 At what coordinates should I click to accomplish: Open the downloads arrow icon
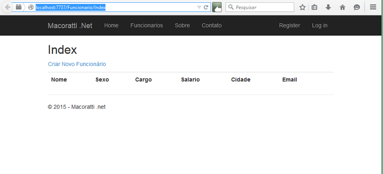(329, 7)
